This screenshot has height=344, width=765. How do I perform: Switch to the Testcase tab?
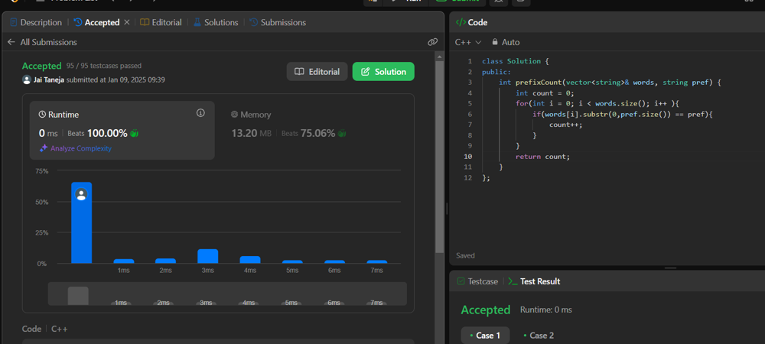(x=477, y=281)
